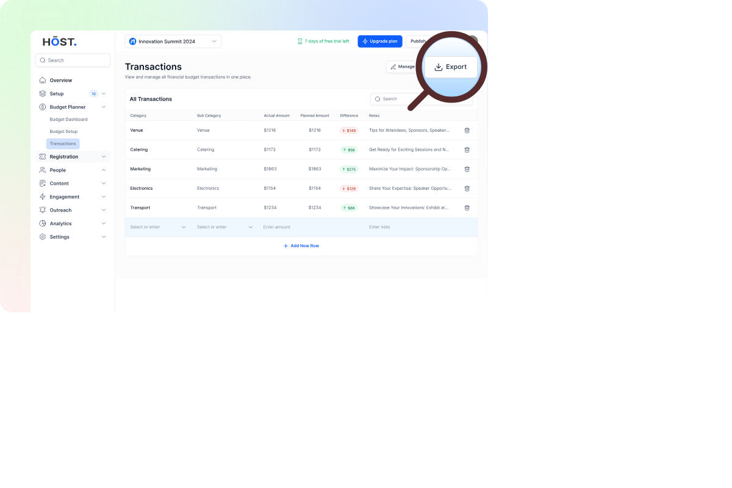Click the Engagement lightning icon
Viewport: 732px width, 488px height.
point(42,197)
